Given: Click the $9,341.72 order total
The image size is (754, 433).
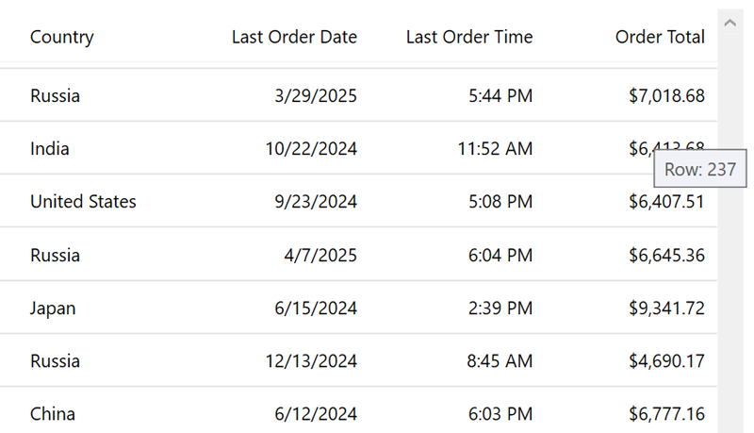Looking at the screenshot, I should pyautogui.click(x=666, y=308).
